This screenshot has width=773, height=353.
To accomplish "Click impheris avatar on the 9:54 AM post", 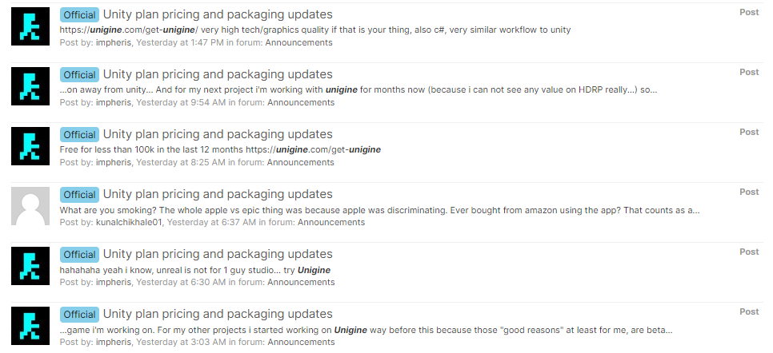I will [30, 86].
